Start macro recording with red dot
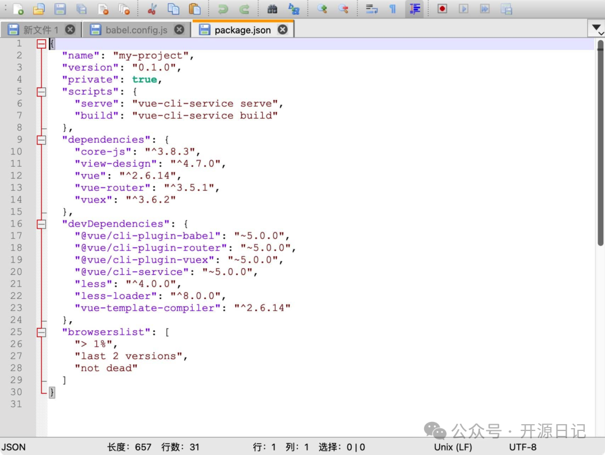 point(442,8)
